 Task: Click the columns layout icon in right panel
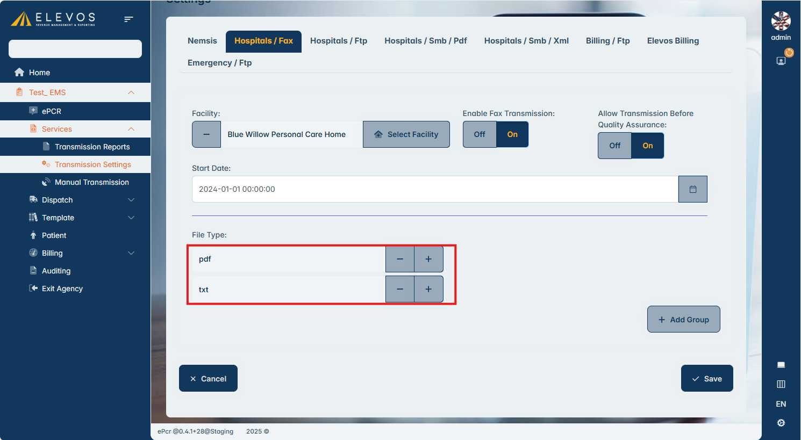[781, 384]
